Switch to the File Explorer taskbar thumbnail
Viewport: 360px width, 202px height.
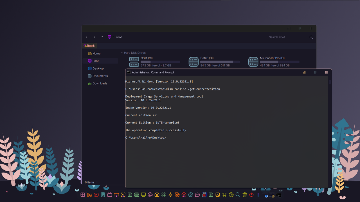coord(272,195)
